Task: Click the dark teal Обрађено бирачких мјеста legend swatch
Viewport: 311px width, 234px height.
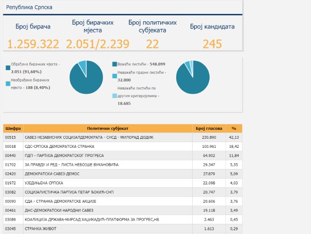Action: (8, 68)
